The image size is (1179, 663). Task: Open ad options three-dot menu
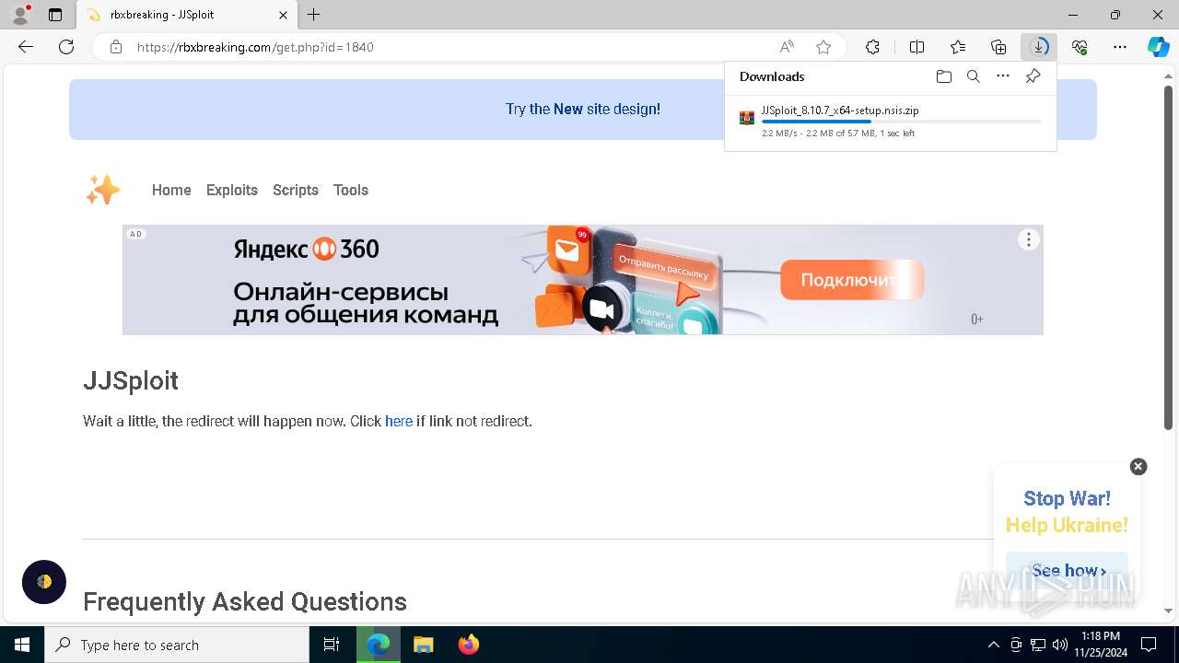[x=1029, y=239]
